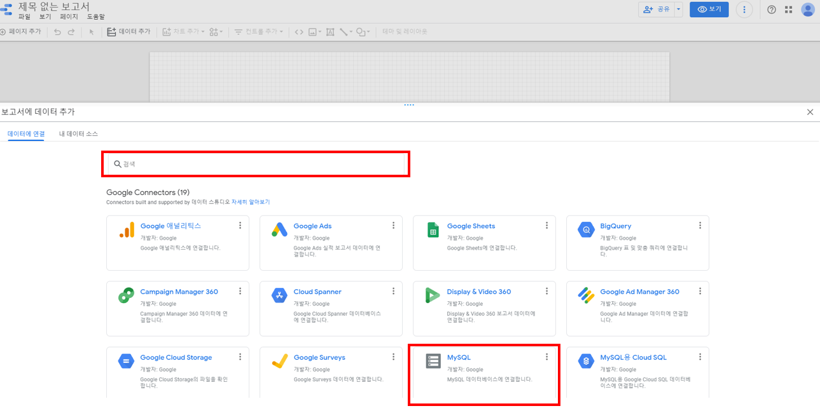Open more options for Cloud Spanner card
Screen dimensions: 820x420
pos(393,291)
